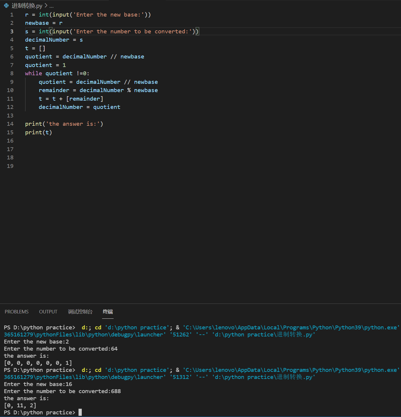Select the 终端 terminal tab

coord(108,312)
